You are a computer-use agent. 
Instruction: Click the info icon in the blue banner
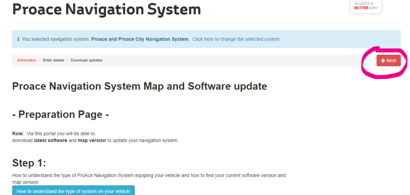[18, 39]
